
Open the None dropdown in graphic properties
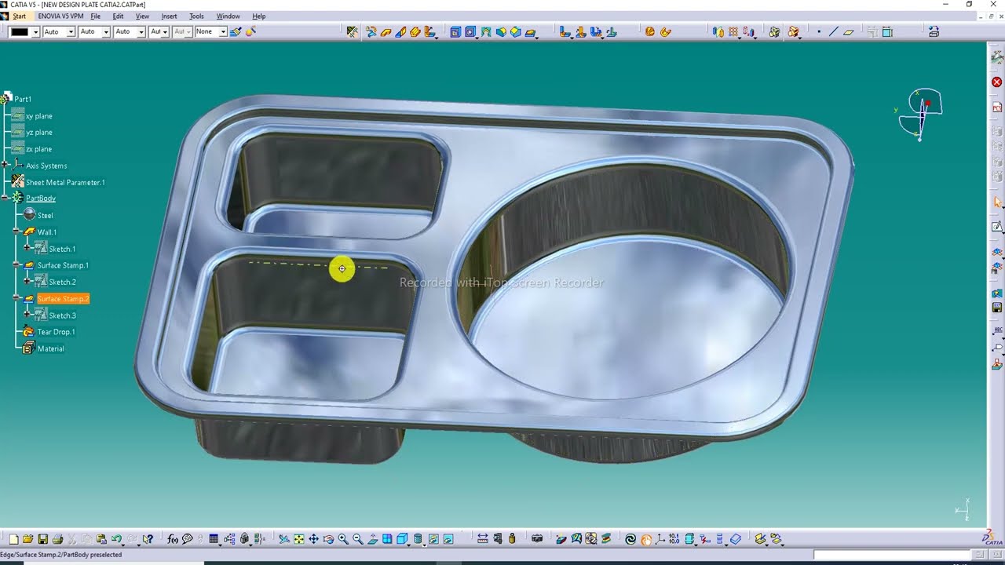[x=223, y=32]
